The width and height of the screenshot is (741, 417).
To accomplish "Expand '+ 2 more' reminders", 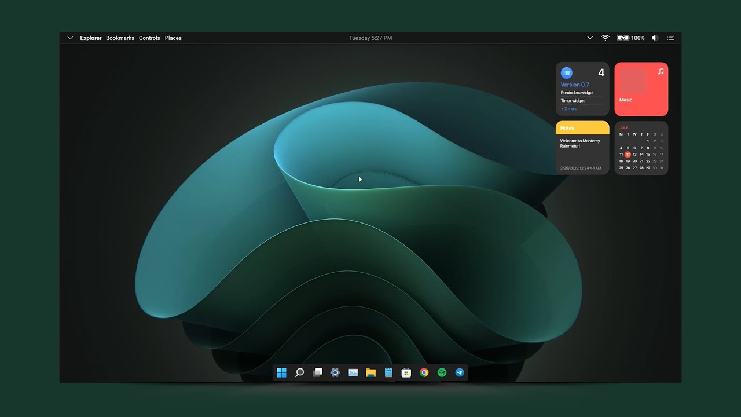I will pos(569,109).
